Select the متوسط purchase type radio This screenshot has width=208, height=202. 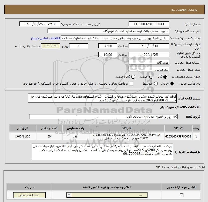pos(156,84)
